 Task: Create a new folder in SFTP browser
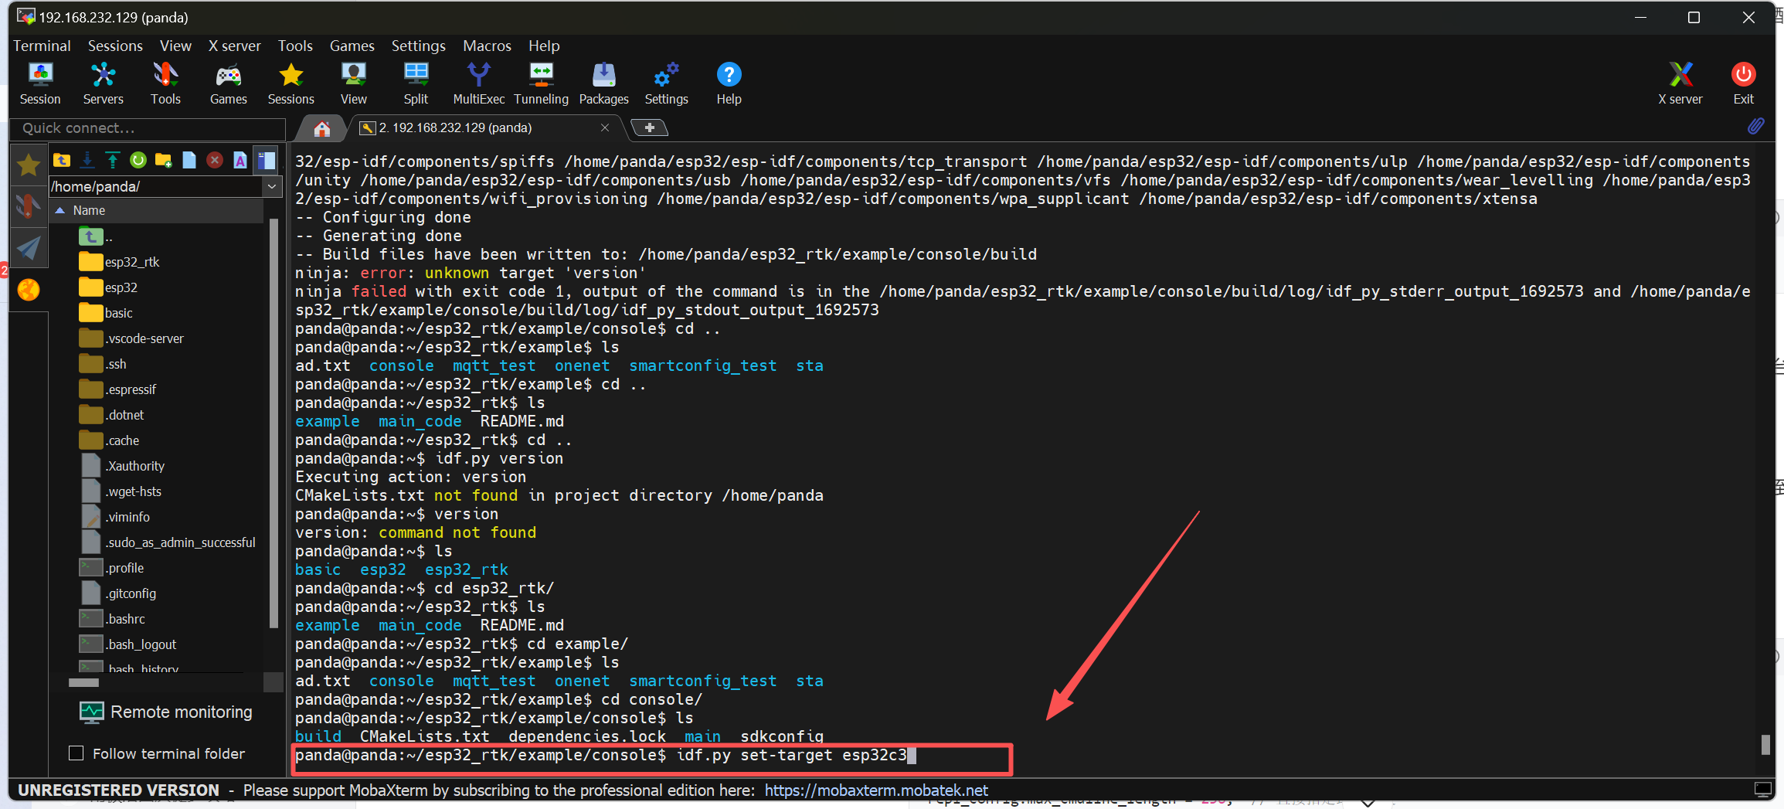point(164,160)
